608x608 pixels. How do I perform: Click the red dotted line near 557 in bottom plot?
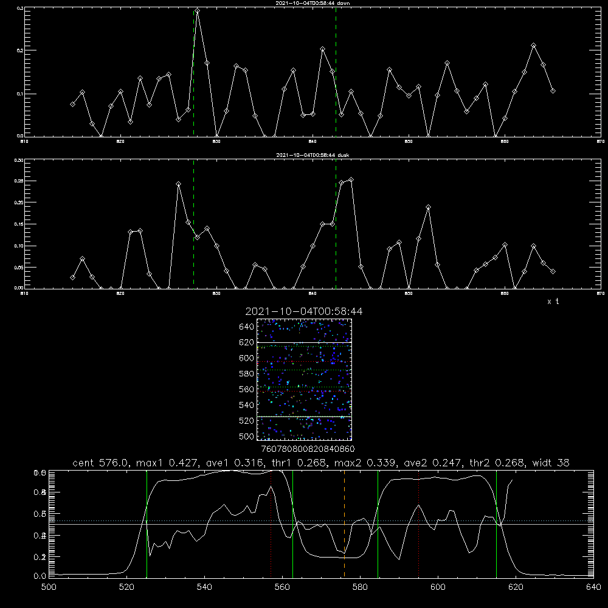(x=271, y=523)
